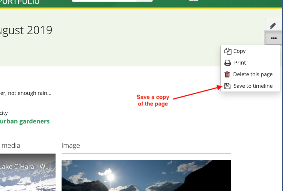The image size is (283, 191).
Task: Click the printer icon
Action: coord(227,63)
